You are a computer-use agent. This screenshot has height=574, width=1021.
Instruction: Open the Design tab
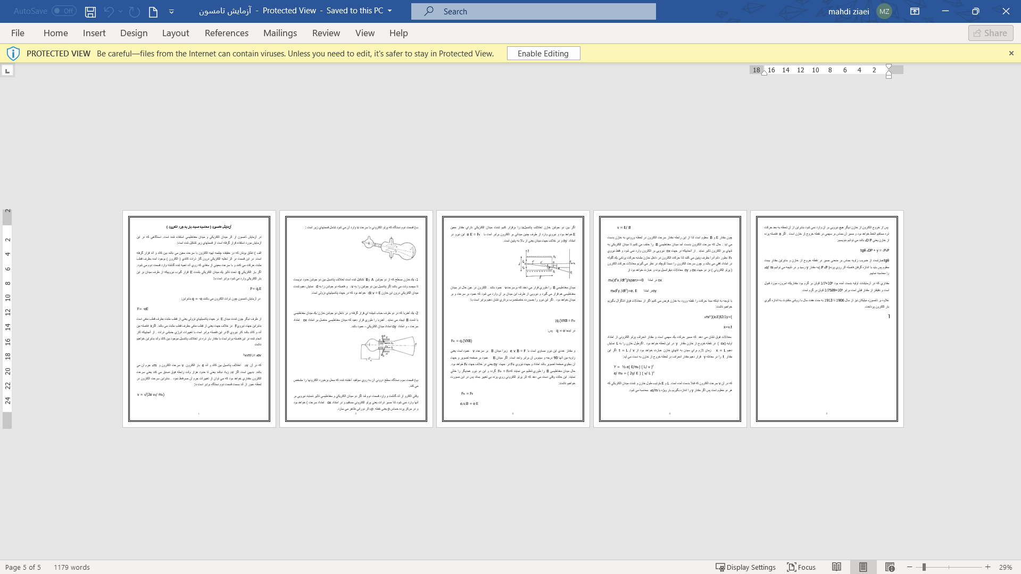click(x=134, y=33)
